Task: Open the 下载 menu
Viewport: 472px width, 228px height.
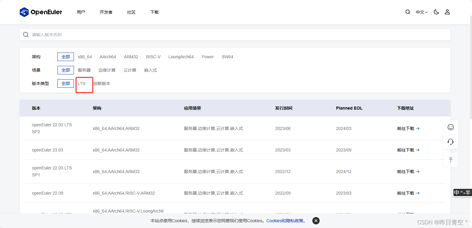Action: click(154, 12)
